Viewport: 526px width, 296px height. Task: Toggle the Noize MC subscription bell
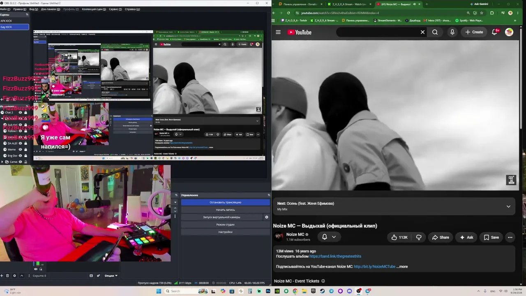point(324,237)
